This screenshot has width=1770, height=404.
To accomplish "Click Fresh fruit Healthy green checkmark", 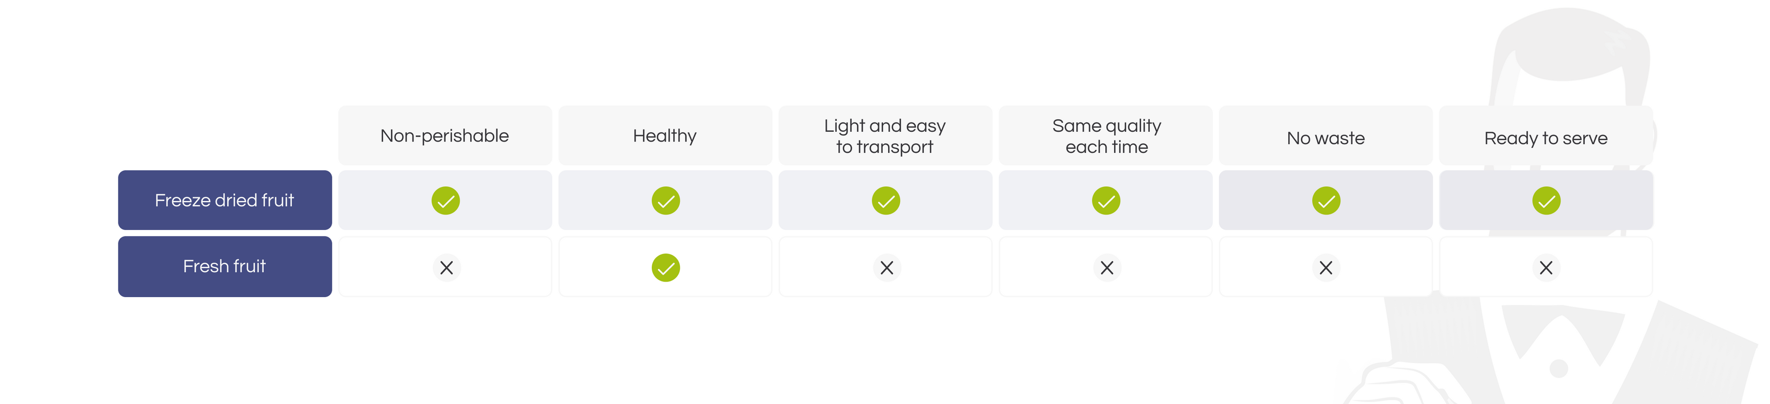I will click(x=665, y=267).
